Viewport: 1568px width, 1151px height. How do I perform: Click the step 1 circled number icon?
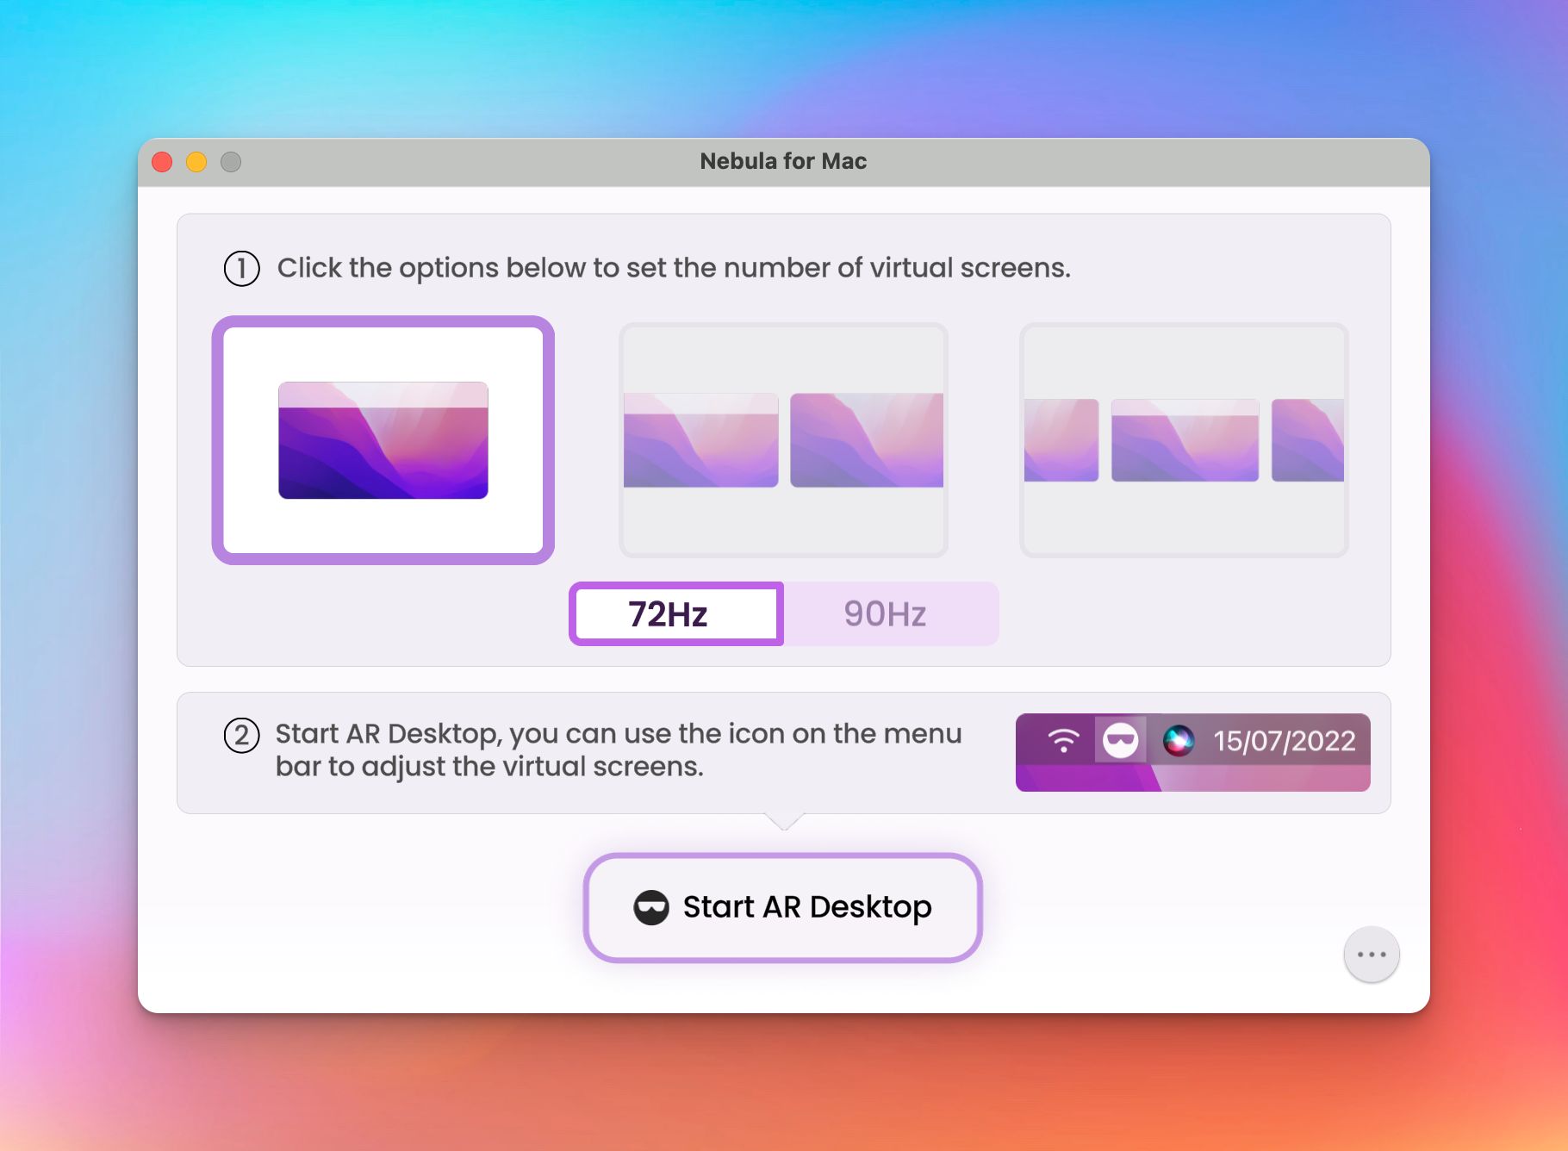242,269
